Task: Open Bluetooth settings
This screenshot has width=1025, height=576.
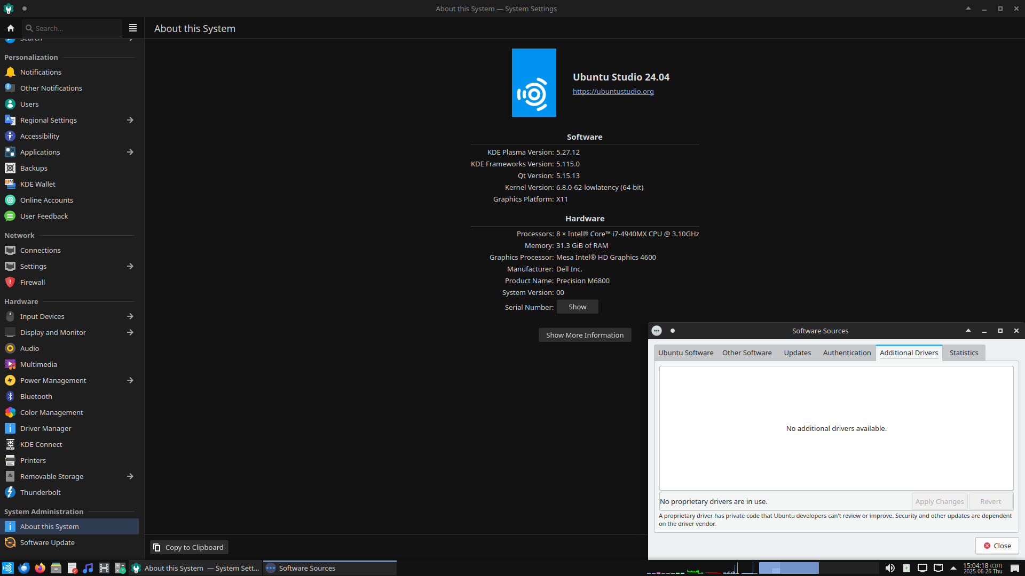Action: click(69, 396)
